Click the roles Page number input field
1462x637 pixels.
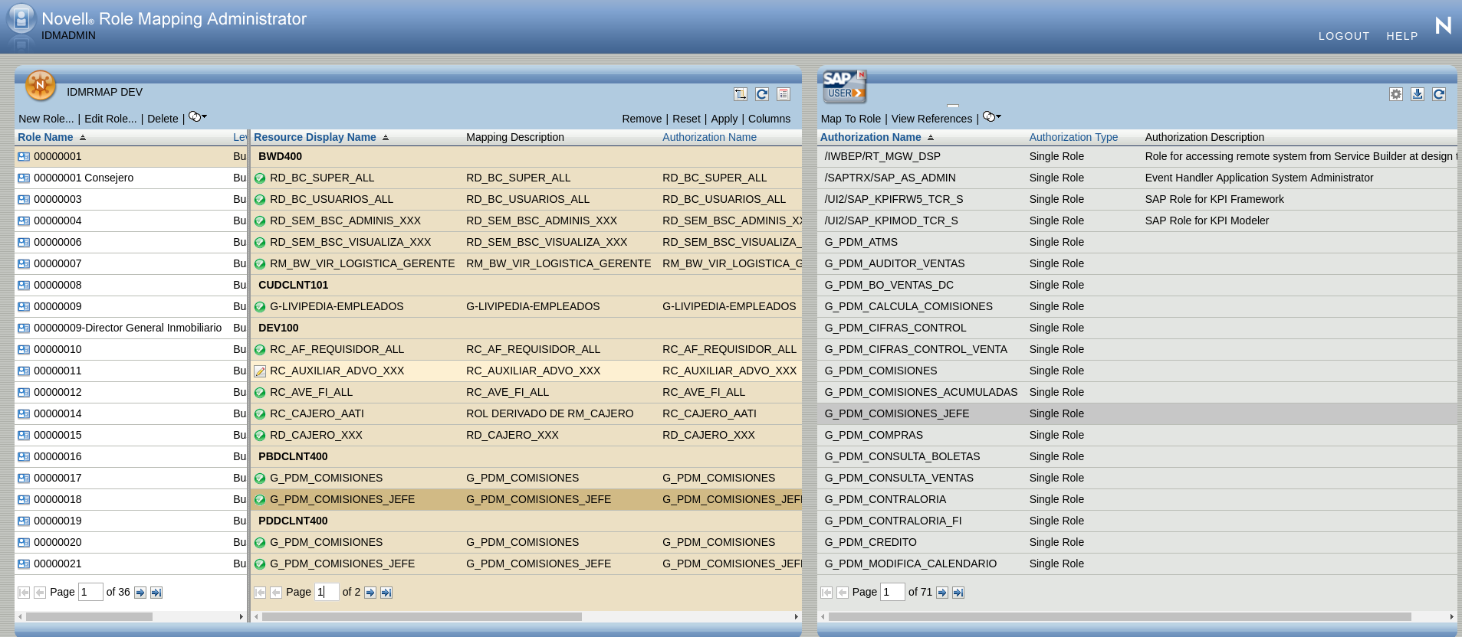tap(90, 592)
